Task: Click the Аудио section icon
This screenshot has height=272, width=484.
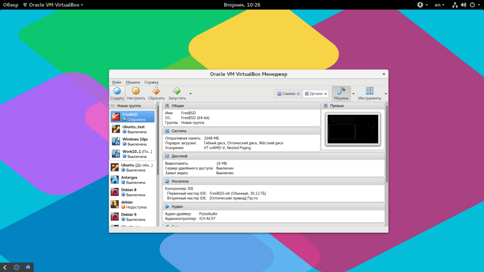Action: click(168, 206)
